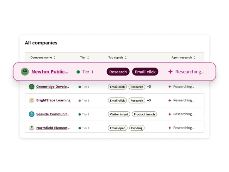Open the Newton Public company link
Viewport: 229px width, 172px height.
point(50,72)
